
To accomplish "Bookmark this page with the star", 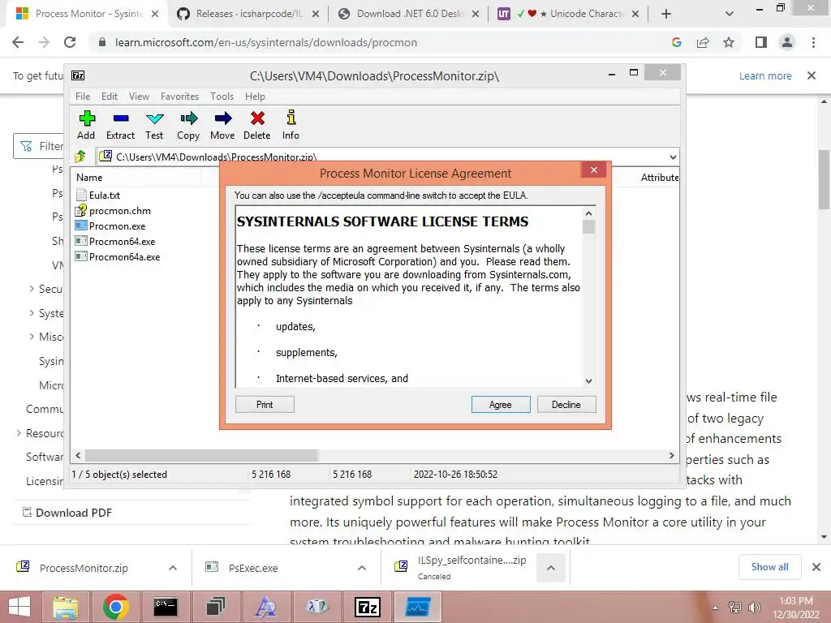I will [729, 42].
